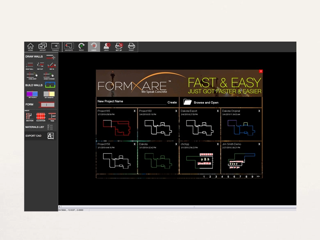Remove Project160 with its X
Viewport: 320px width, 240px height.
pos(176,111)
